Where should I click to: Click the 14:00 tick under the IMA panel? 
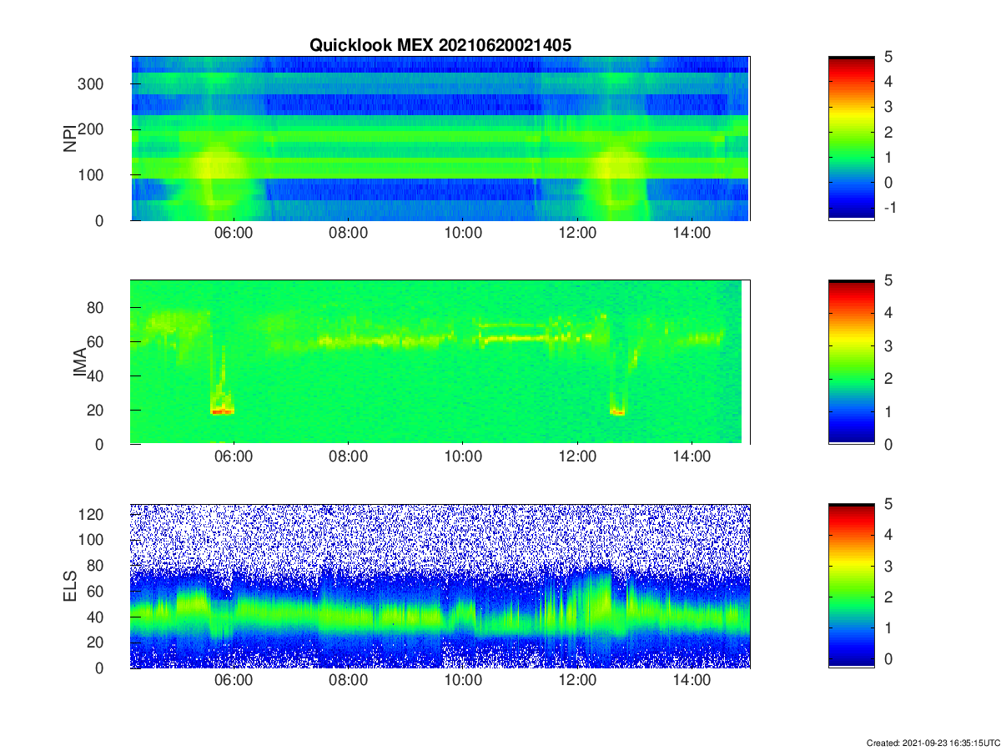692,456
